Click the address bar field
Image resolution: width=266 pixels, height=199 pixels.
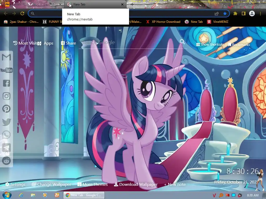(x=129, y=13)
